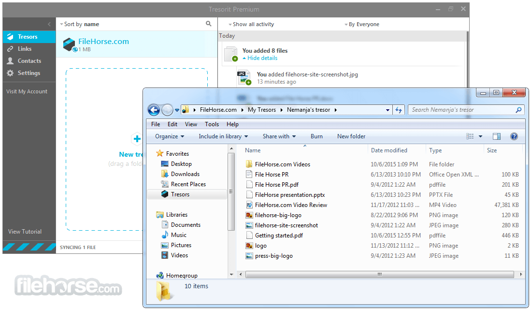Click the Refresh button in address bar
Viewport: 531px width, 310px height.
coord(399,110)
